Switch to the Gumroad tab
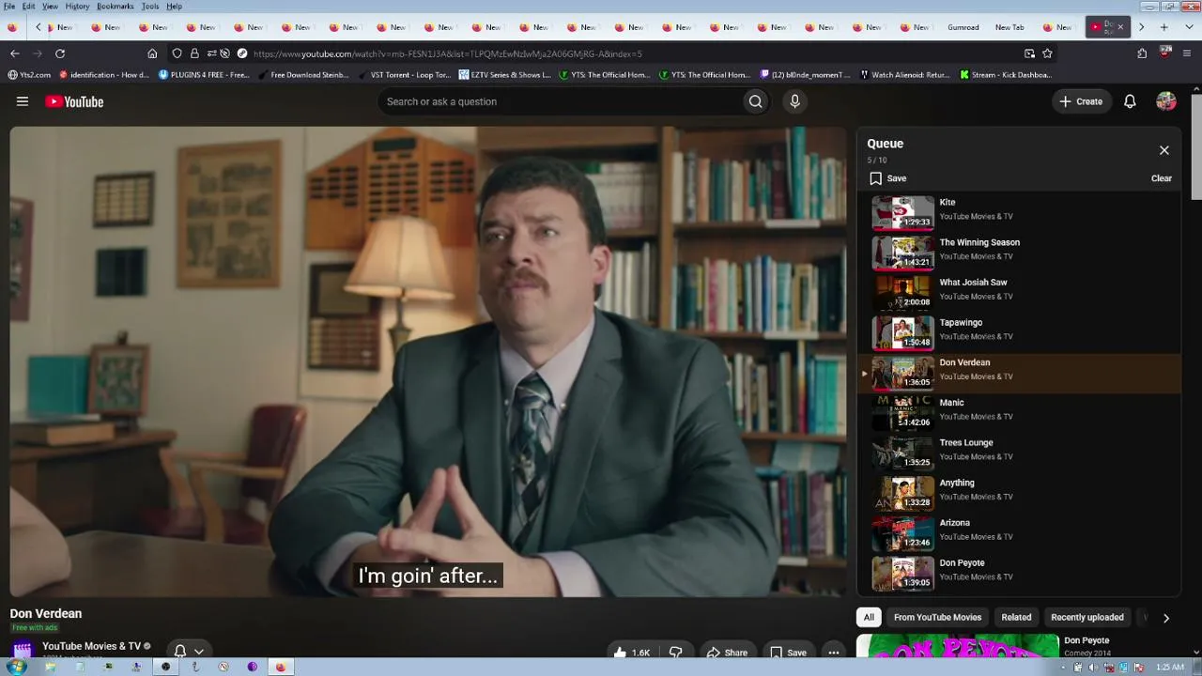 pyautogui.click(x=963, y=27)
